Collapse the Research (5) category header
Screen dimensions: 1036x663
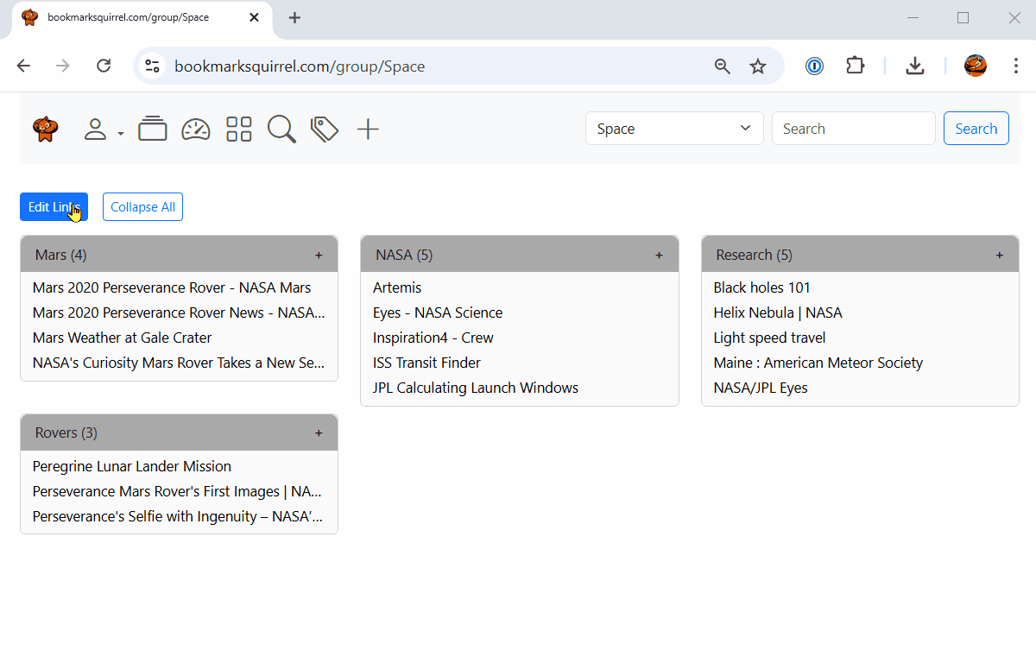click(x=860, y=255)
